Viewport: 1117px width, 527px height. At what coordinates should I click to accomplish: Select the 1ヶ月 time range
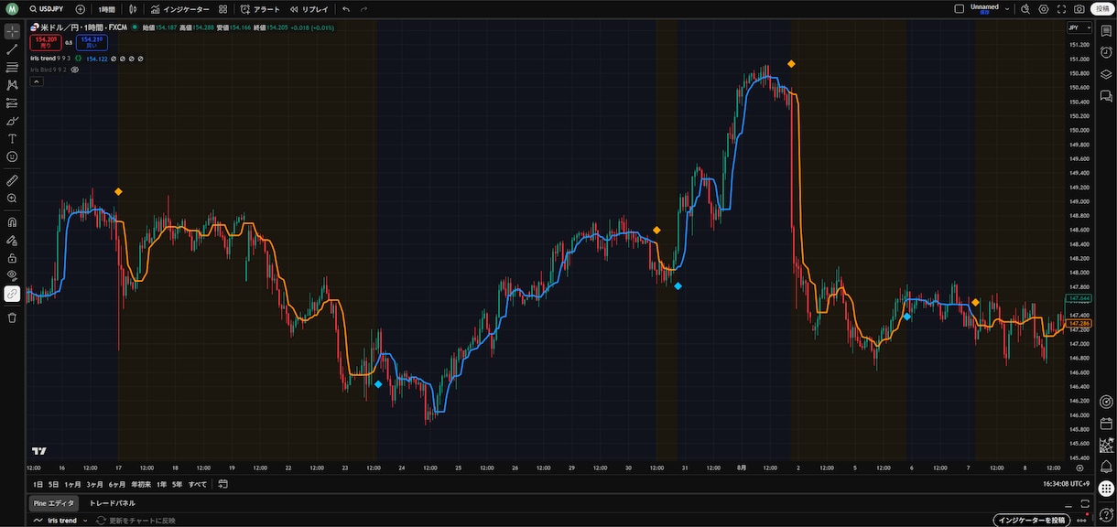click(x=72, y=484)
